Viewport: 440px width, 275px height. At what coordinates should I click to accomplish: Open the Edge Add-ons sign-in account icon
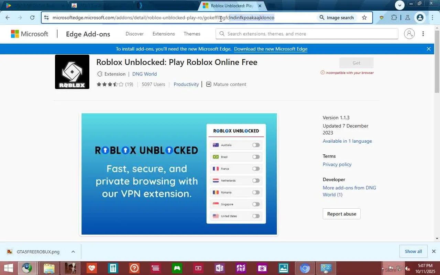pos(409,34)
